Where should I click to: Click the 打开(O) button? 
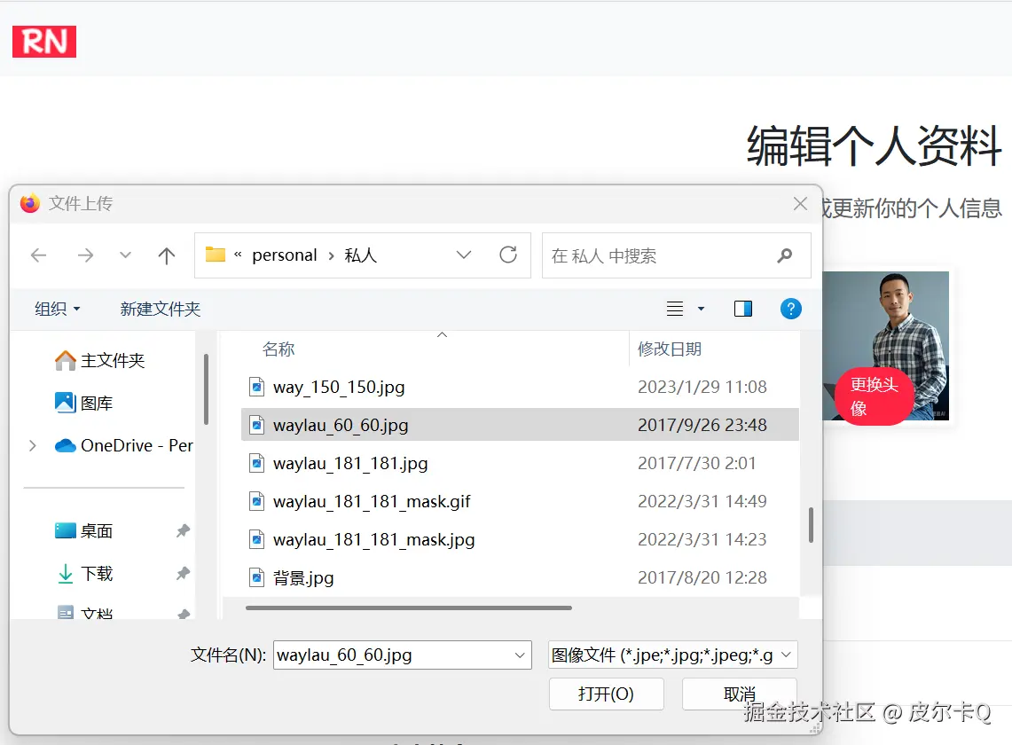[606, 694]
